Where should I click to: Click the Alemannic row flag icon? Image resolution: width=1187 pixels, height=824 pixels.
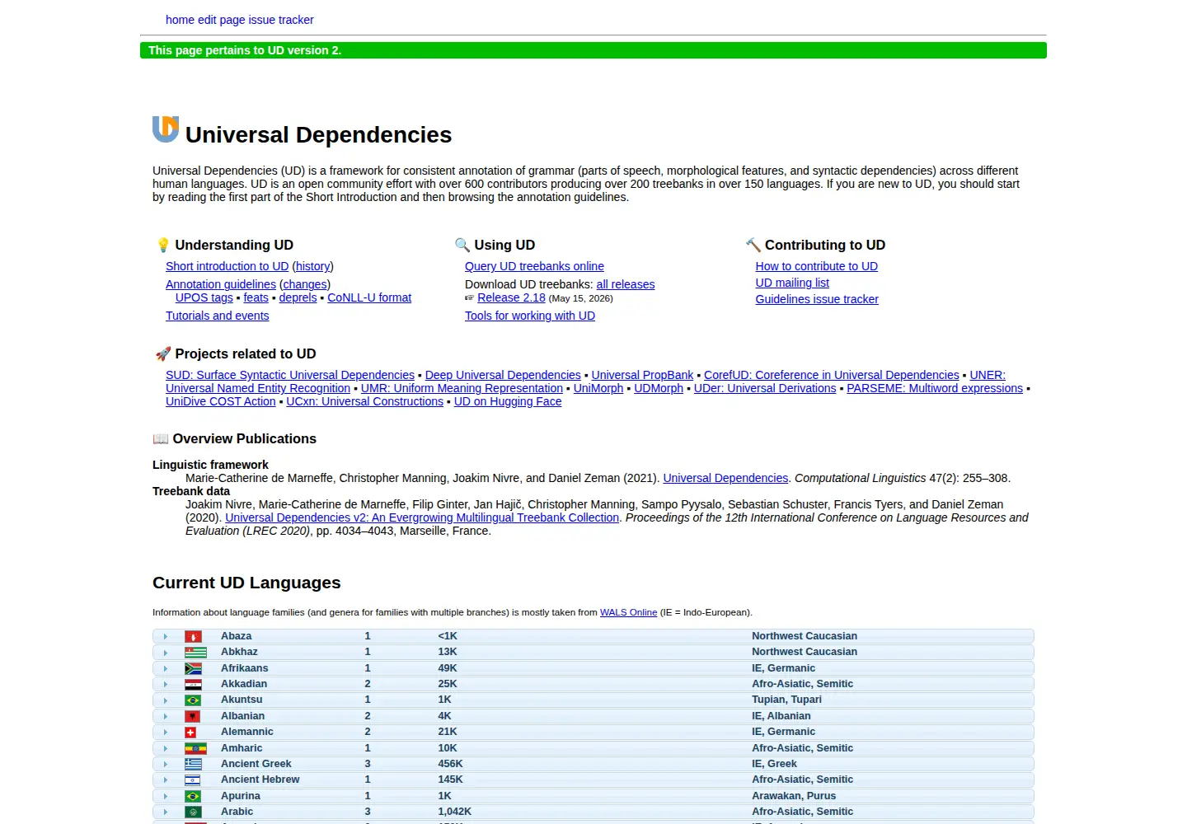(x=190, y=733)
